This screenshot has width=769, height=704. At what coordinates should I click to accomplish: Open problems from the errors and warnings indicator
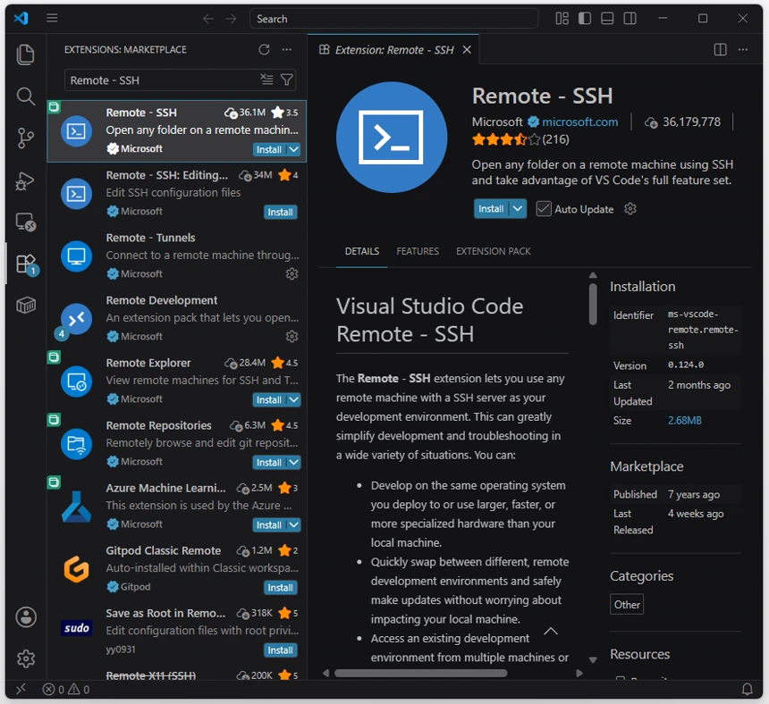(66, 690)
